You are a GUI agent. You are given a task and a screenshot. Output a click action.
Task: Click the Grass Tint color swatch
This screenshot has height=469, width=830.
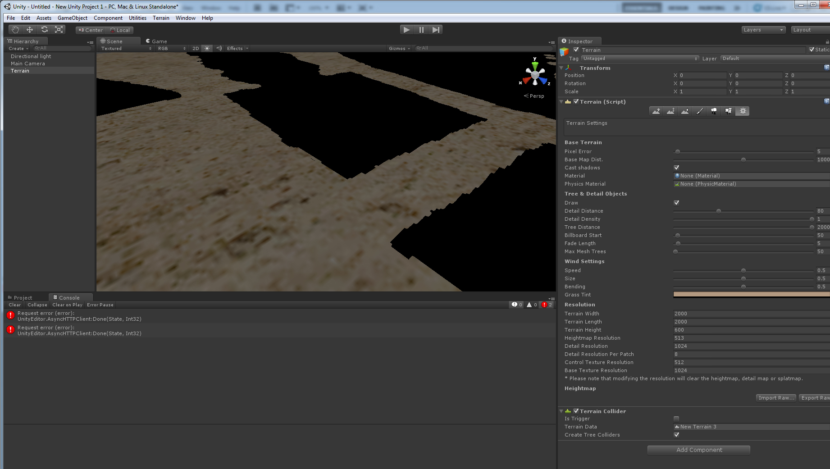(x=752, y=295)
